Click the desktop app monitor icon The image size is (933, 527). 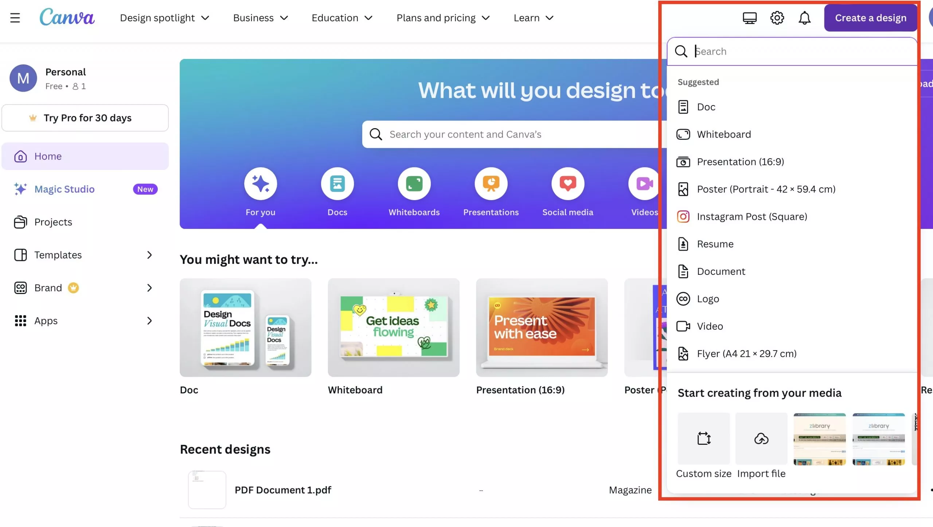[750, 18]
